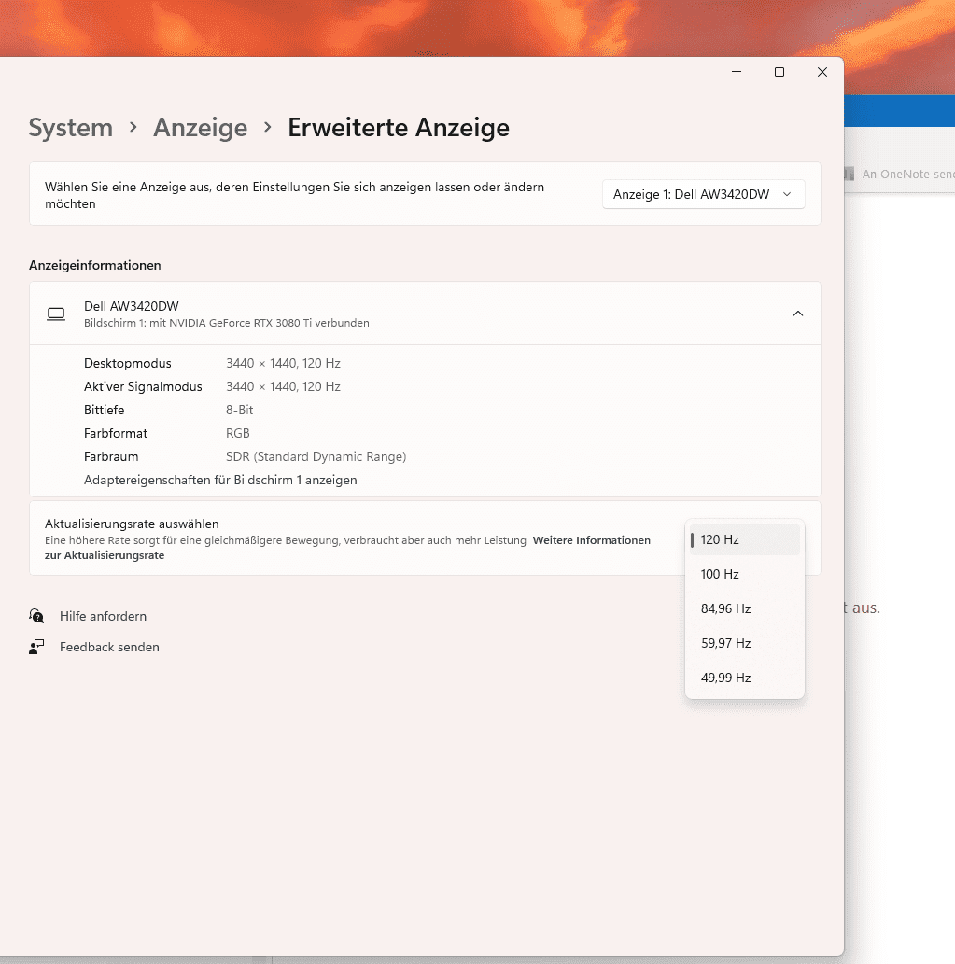Select 120 Hz refresh rate
The width and height of the screenshot is (955, 964).
(x=745, y=539)
